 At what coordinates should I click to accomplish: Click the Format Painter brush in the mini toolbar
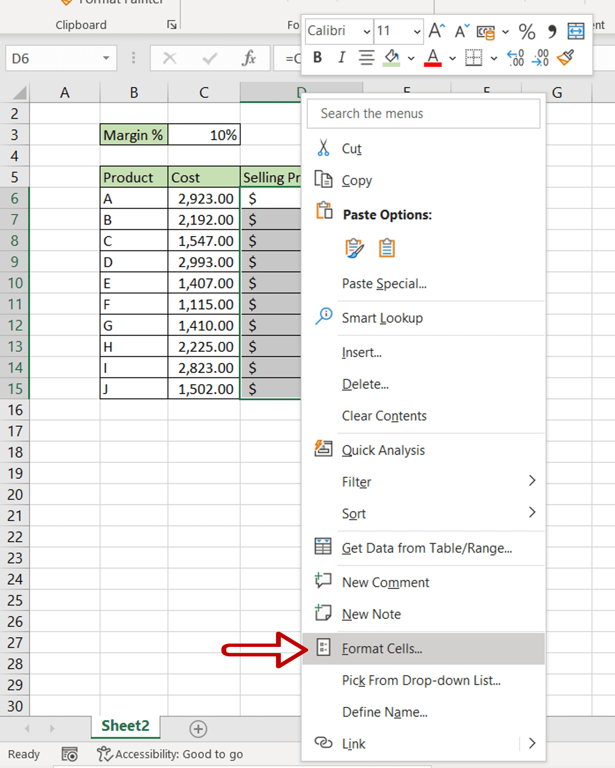pyautogui.click(x=566, y=58)
